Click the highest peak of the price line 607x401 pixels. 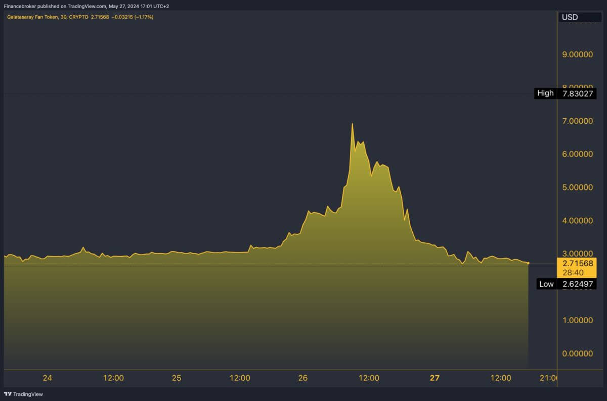pos(352,124)
